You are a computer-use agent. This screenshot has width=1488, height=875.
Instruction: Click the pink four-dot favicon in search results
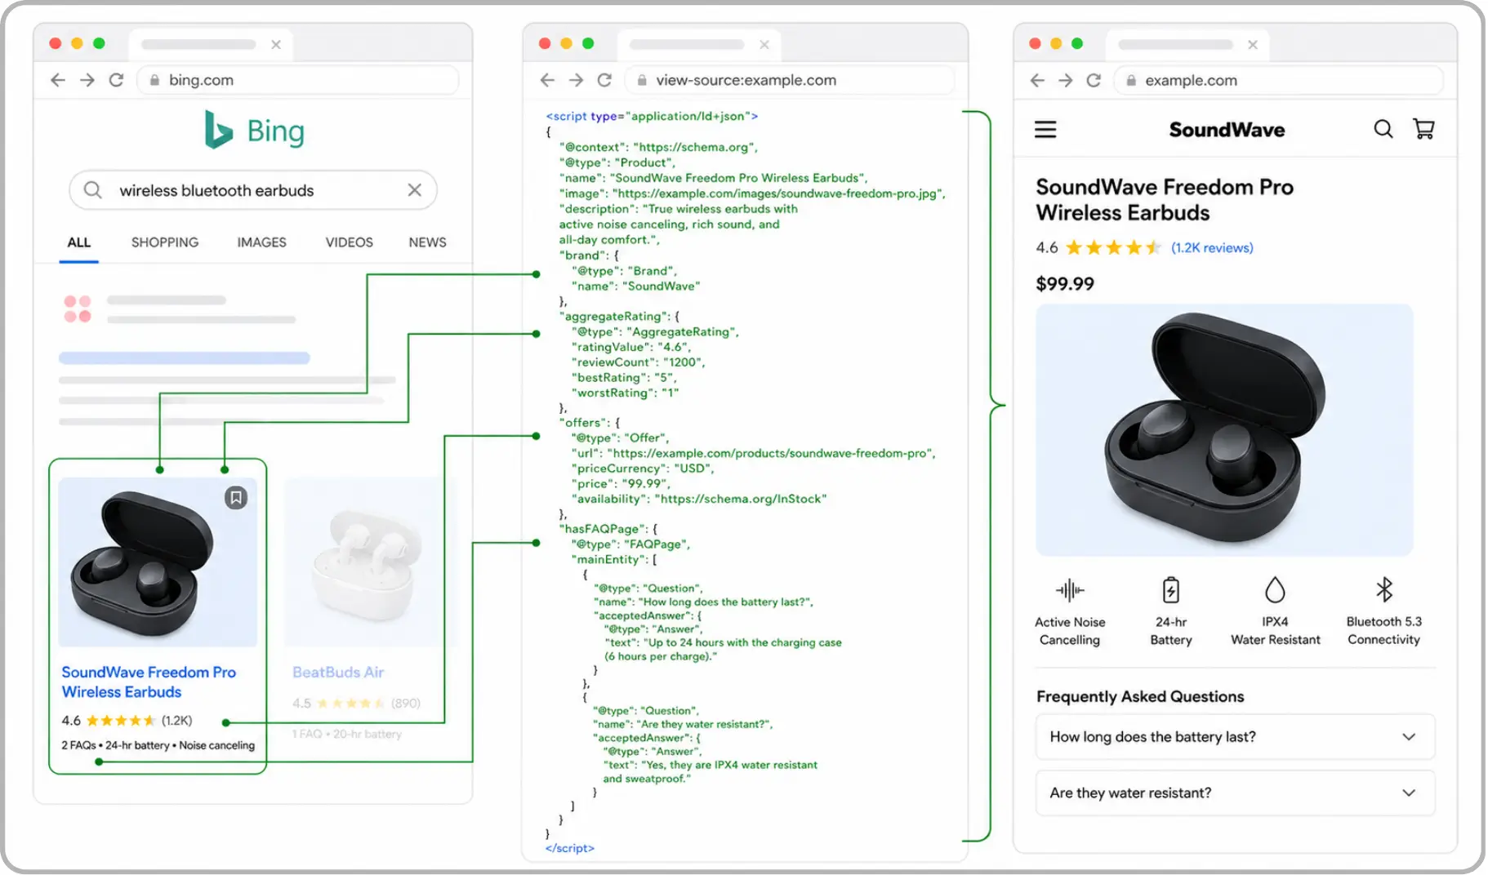(78, 309)
